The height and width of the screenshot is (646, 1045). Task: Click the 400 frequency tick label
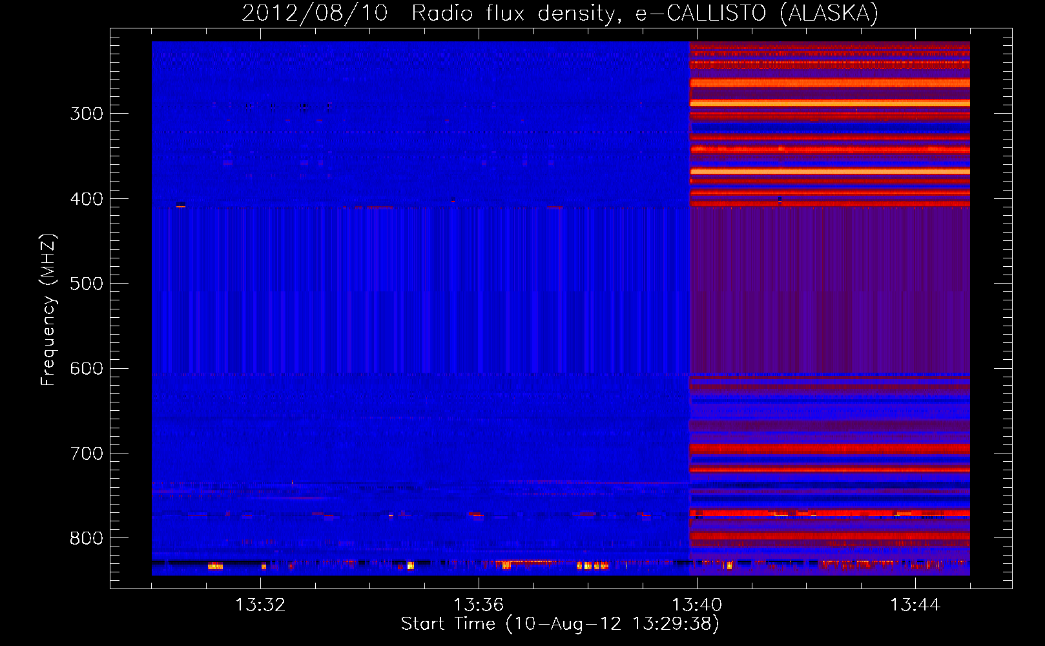coord(87,199)
